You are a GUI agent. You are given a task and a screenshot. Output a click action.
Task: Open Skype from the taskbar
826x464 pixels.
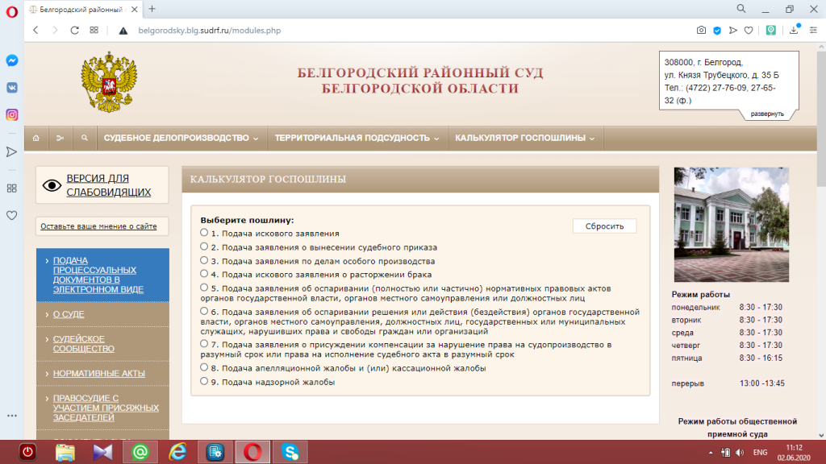290,452
